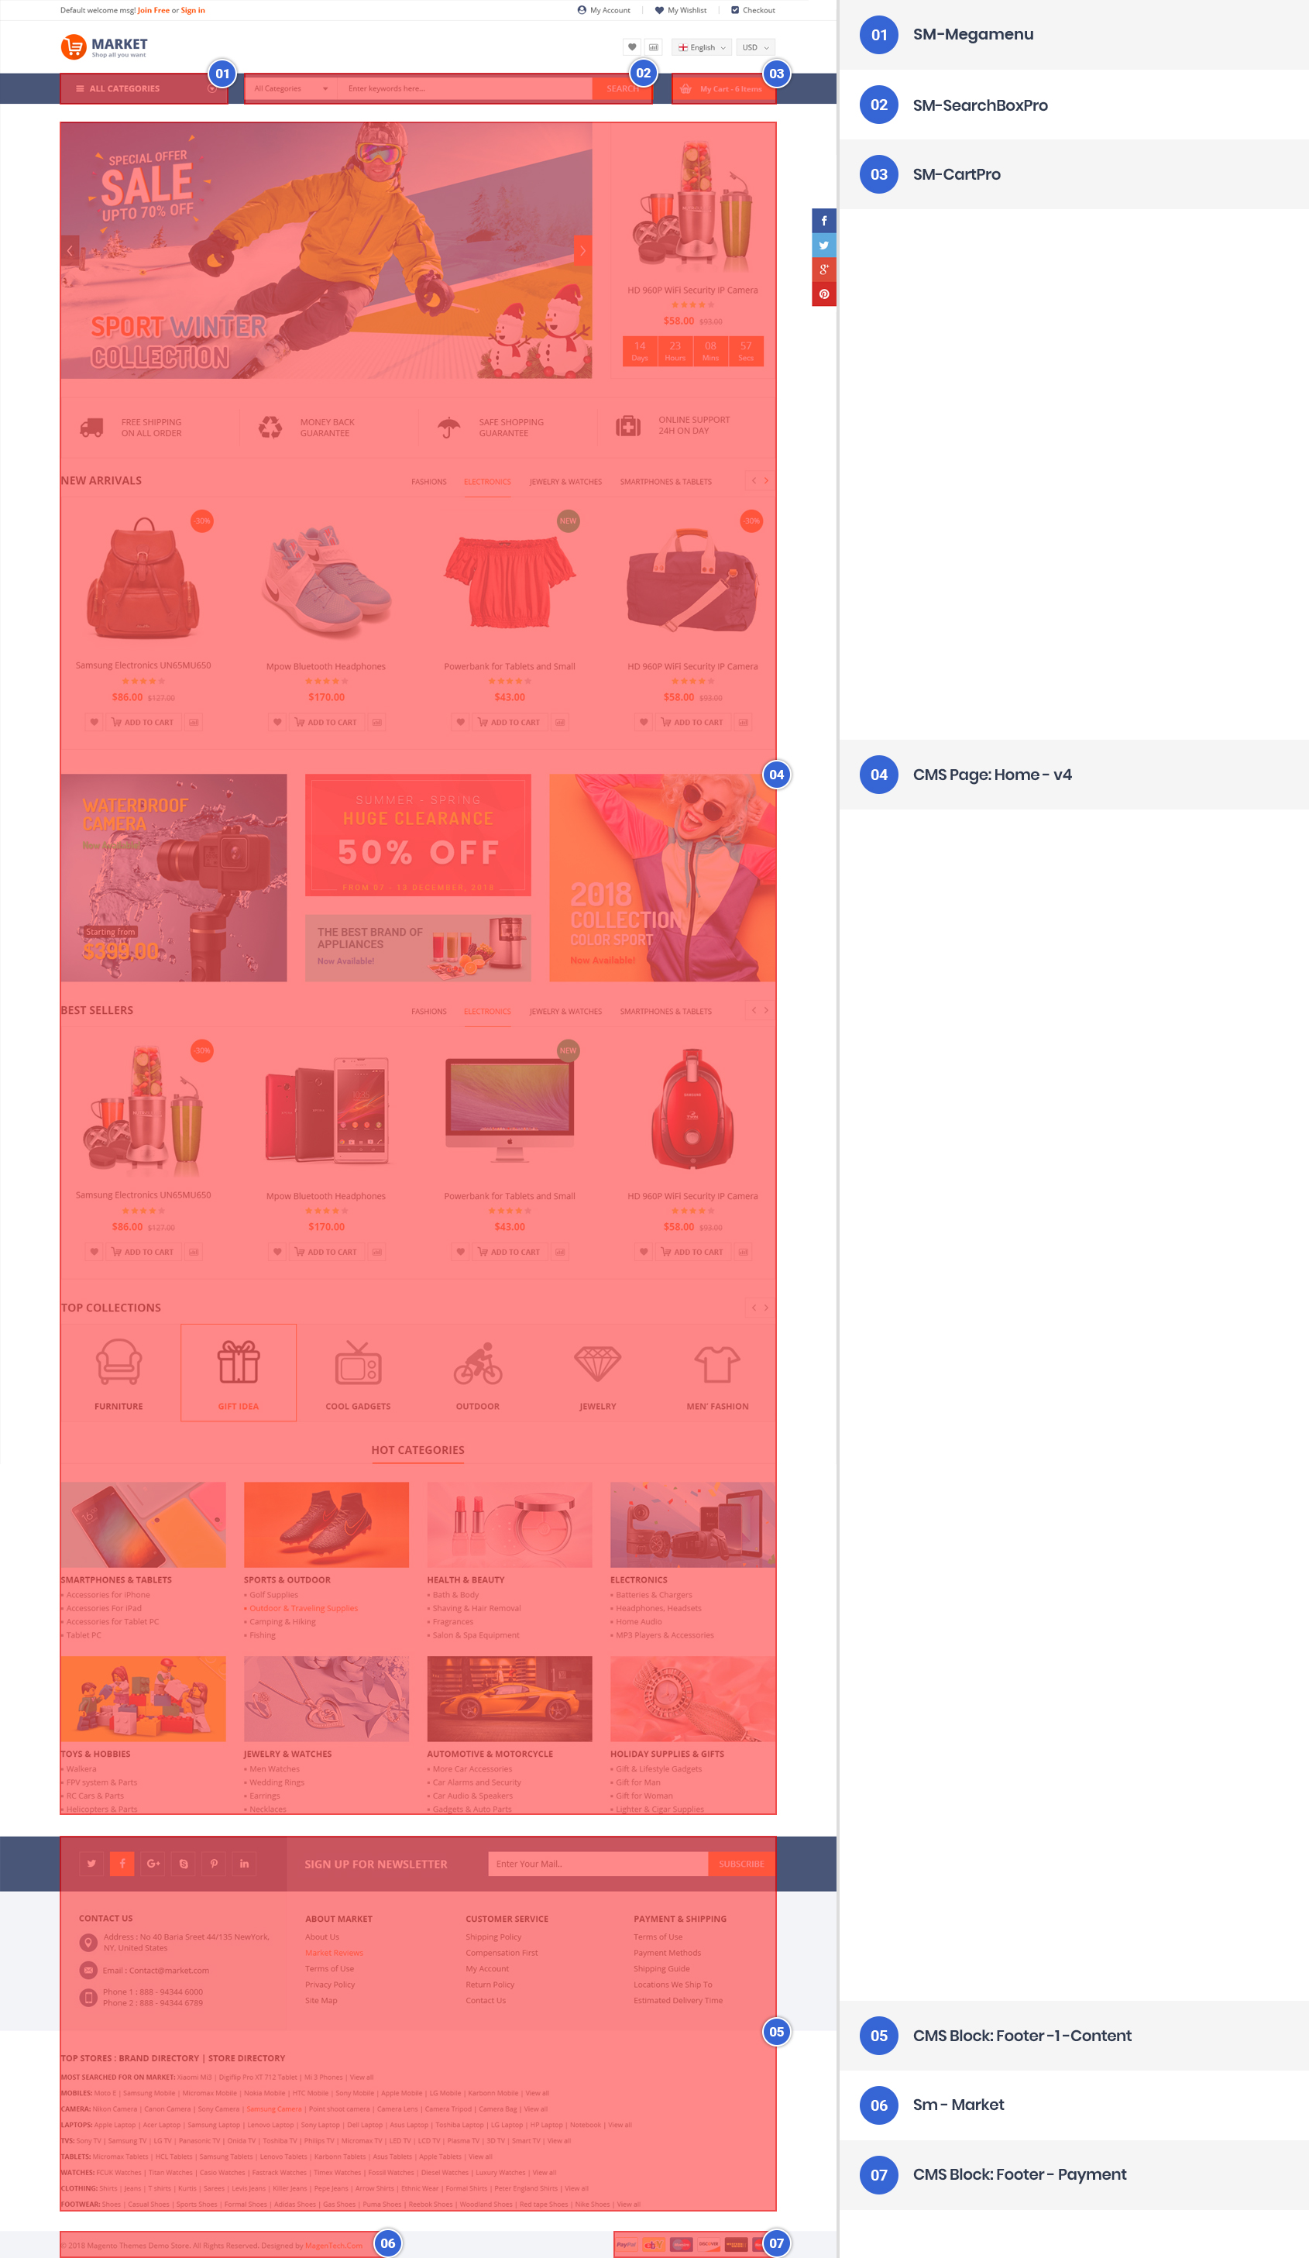Click the Twitter side social icon
This screenshot has height=2258, width=1309.
(823, 245)
